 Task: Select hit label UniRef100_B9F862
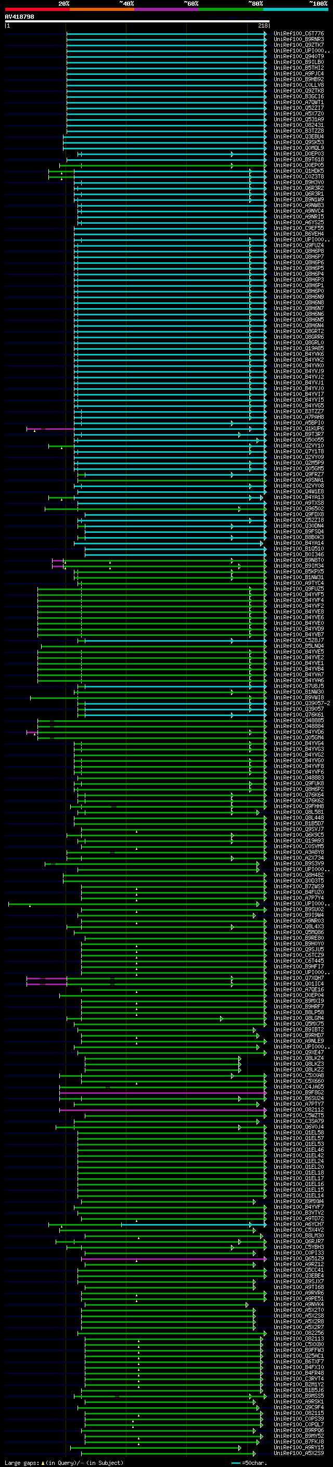pos(298,1092)
